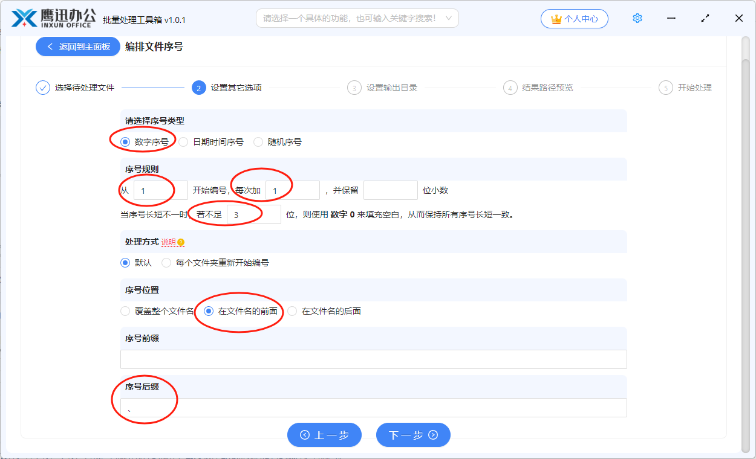Screen dimensions: 756x459
Task: Maximize the application window
Action: (705, 19)
